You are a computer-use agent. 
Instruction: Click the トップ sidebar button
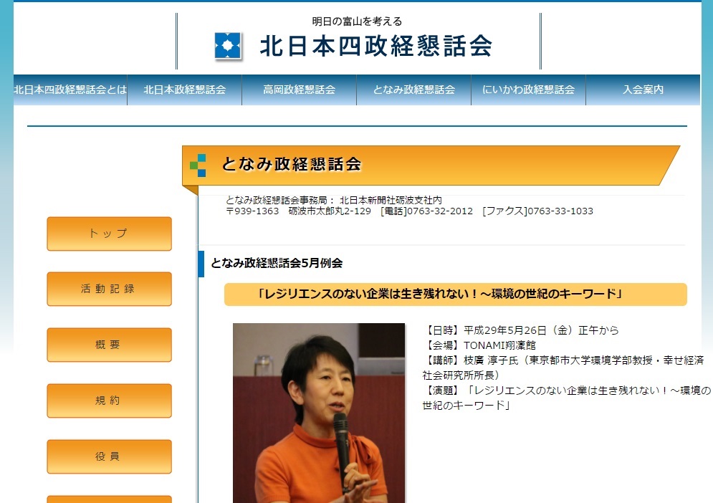tap(109, 234)
